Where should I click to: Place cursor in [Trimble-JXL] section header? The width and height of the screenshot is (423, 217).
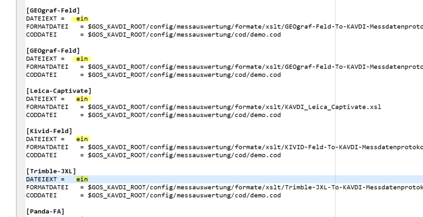click(x=51, y=171)
